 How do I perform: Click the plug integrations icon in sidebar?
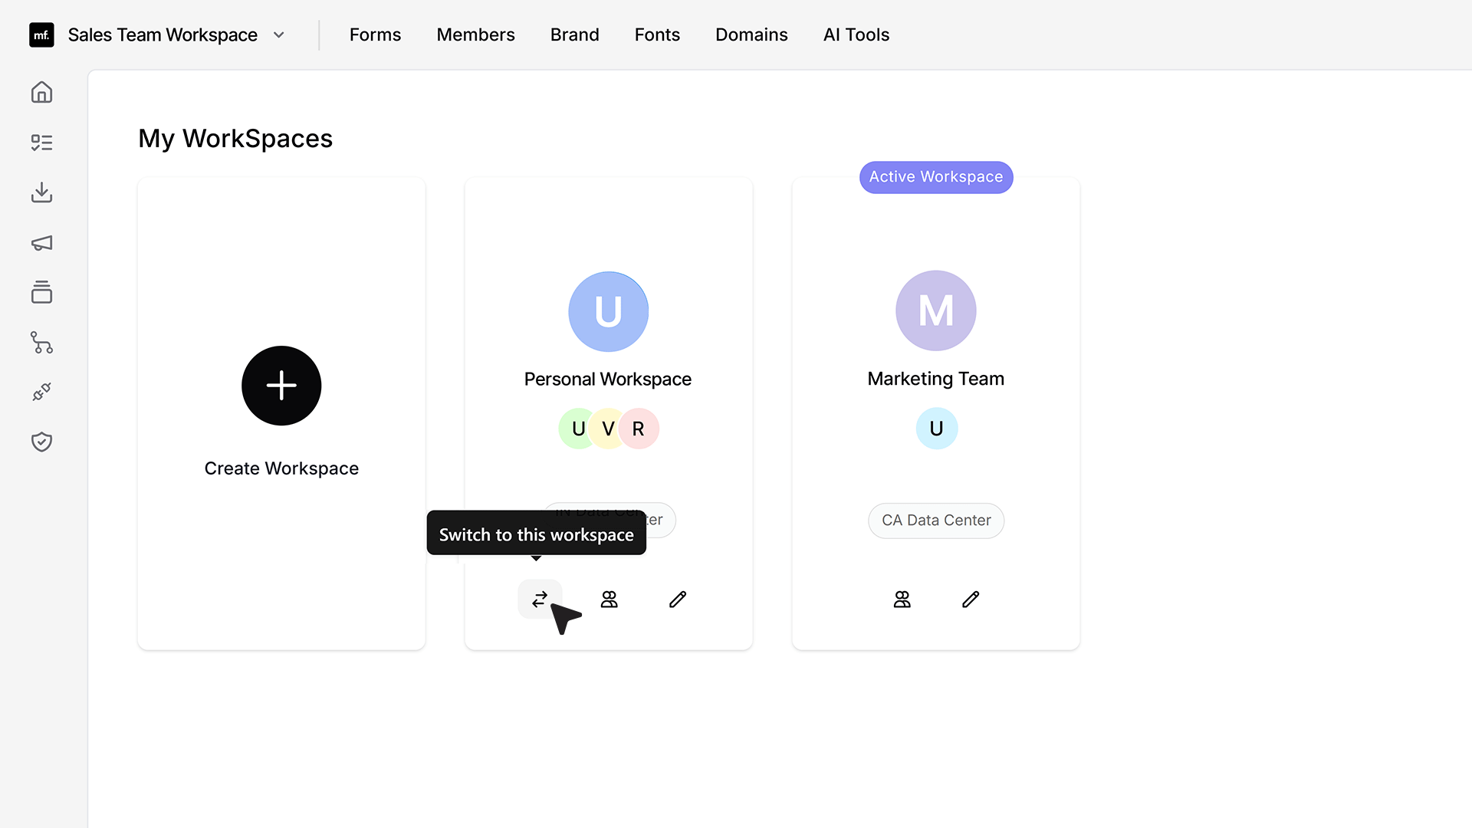click(41, 392)
